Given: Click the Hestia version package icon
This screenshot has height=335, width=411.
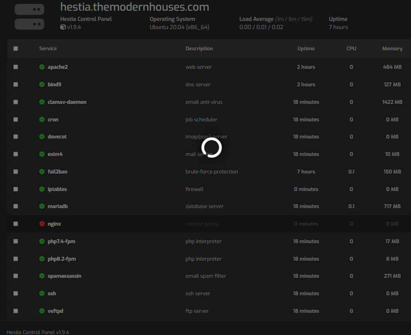Looking at the screenshot, I should tap(63, 27).
